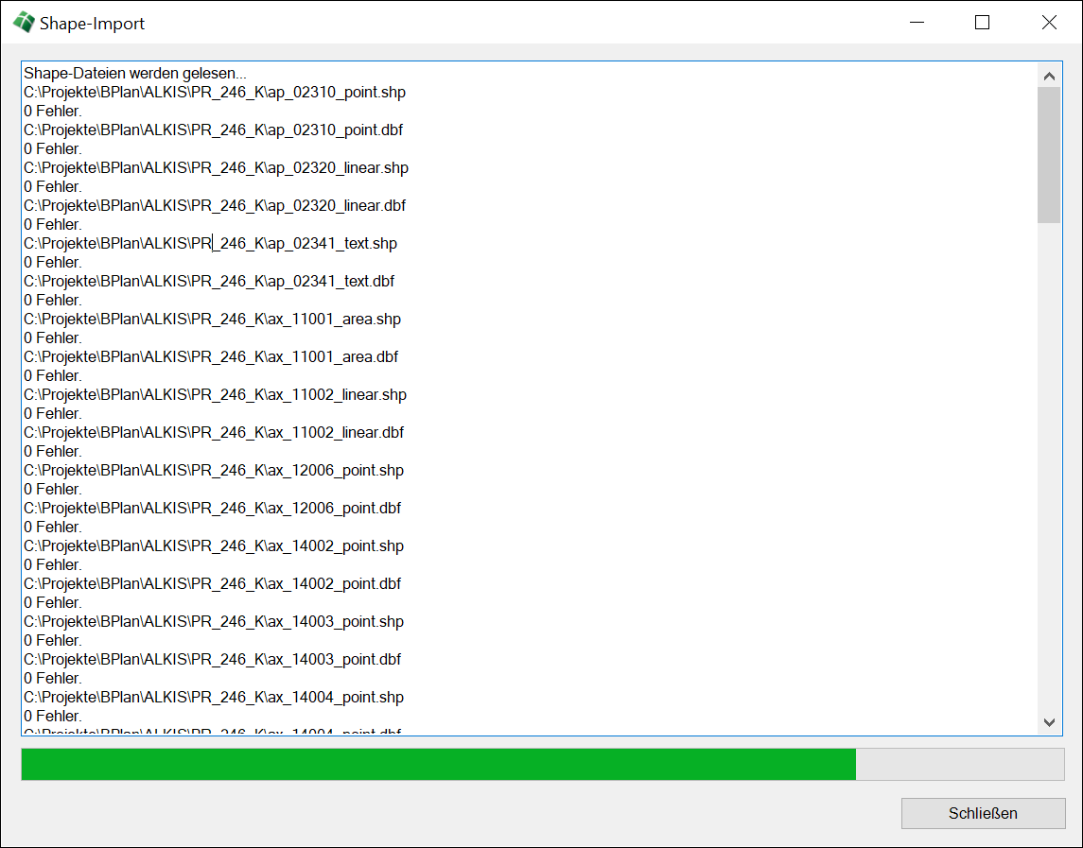Screen dimensions: 1083x848
Task: Click the vertical scrollbar thumb
Action: [1049, 155]
